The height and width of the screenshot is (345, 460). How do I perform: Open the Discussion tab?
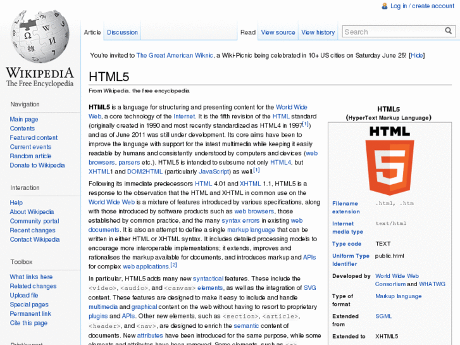[122, 32]
